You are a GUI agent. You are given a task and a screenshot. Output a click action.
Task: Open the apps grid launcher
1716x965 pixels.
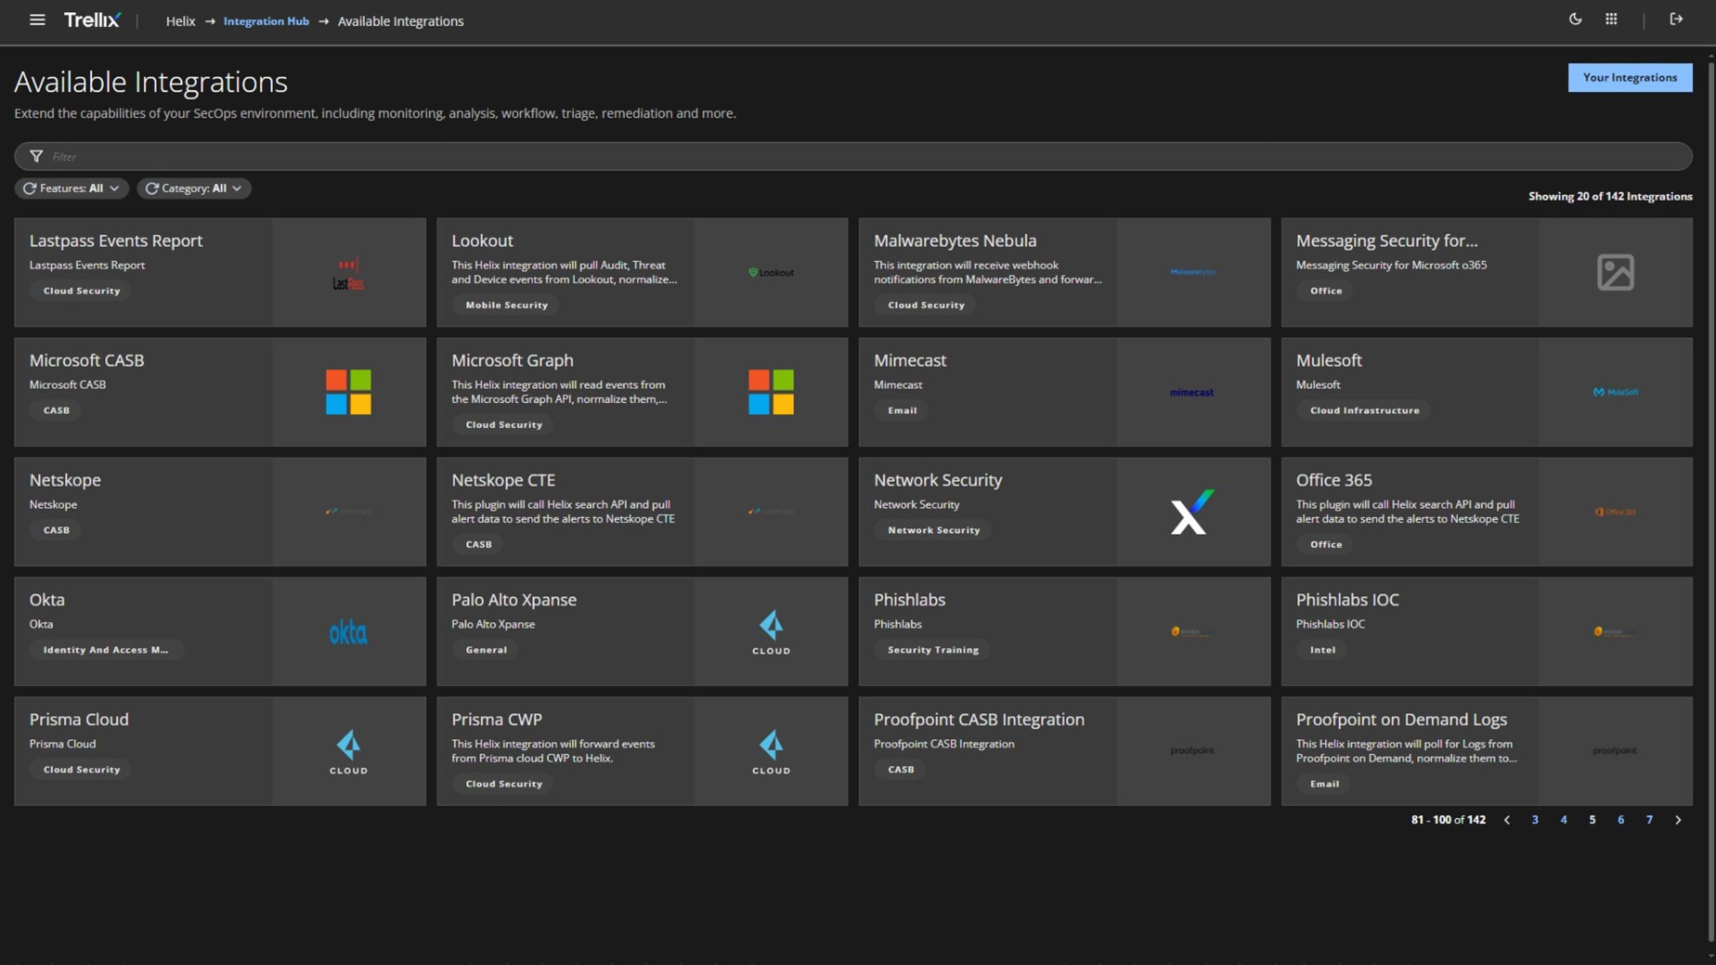[x=1611, y=19]
